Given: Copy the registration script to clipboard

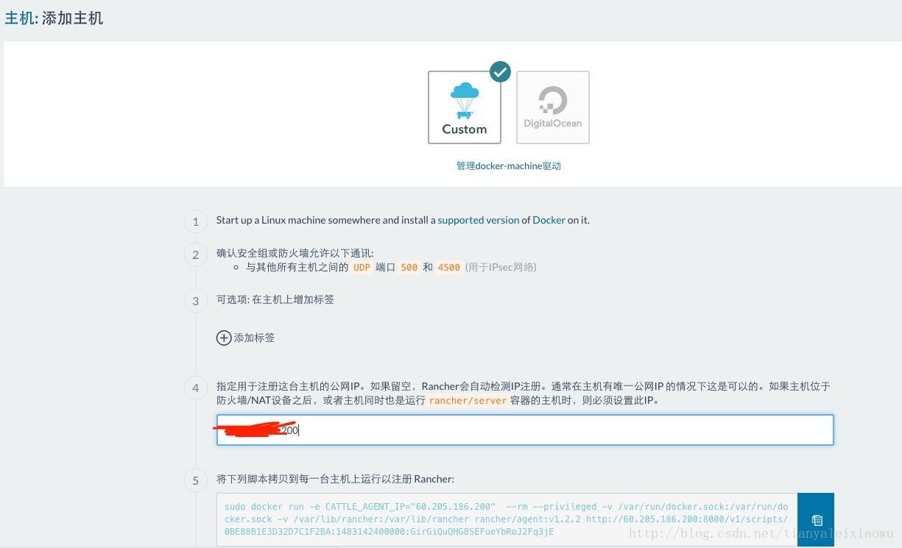Looking at the screenshot, I should [816, 519].
